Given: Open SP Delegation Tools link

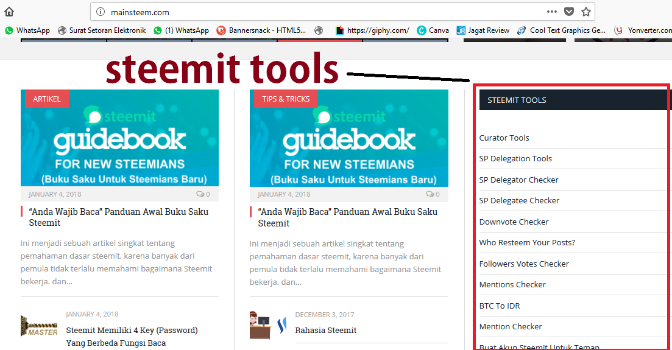Looking at the screenshot, I should (515, 158).
